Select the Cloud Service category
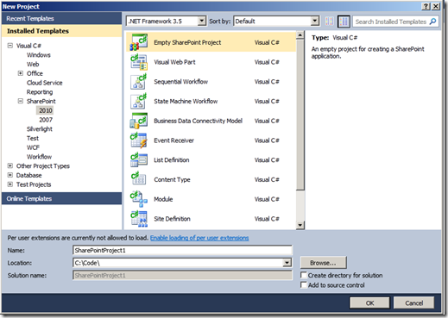The image size is (448, 318). click(x=45, y=83)
